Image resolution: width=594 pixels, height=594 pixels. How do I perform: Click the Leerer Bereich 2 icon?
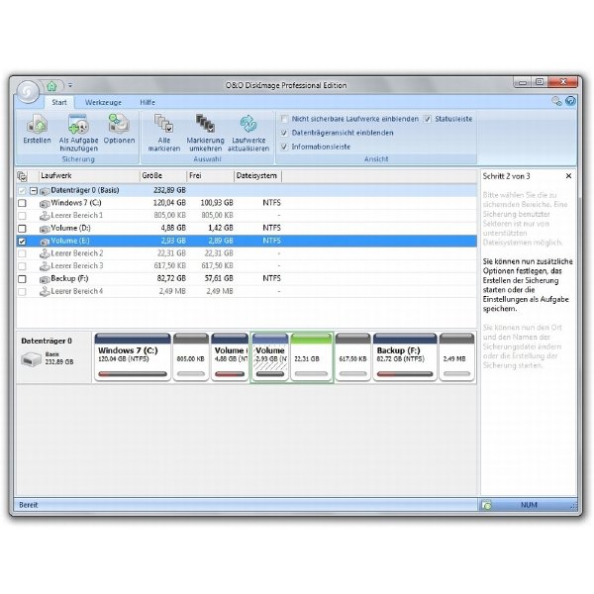45,253
